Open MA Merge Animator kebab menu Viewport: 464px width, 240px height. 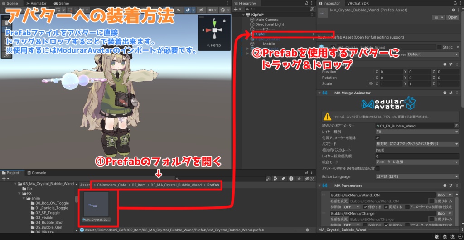[x=457, y=93]
